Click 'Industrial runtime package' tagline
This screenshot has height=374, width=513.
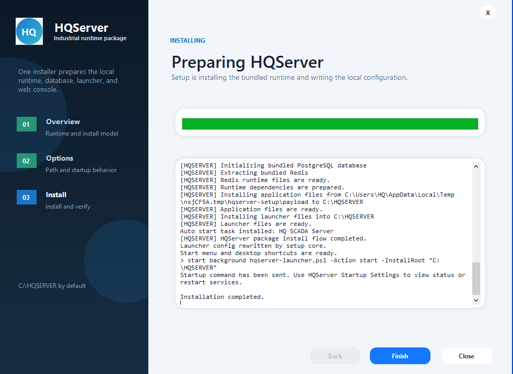point(90,38)
